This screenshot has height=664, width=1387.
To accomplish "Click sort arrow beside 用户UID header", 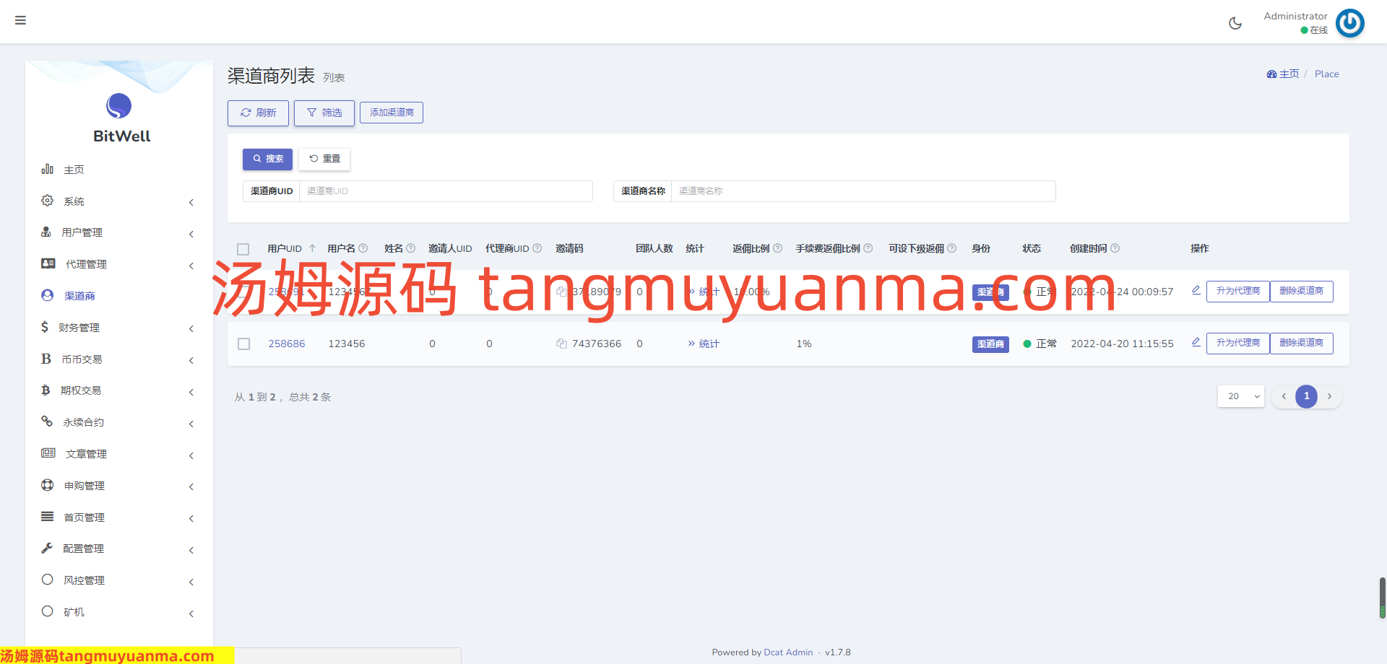I will click(312, 248).
